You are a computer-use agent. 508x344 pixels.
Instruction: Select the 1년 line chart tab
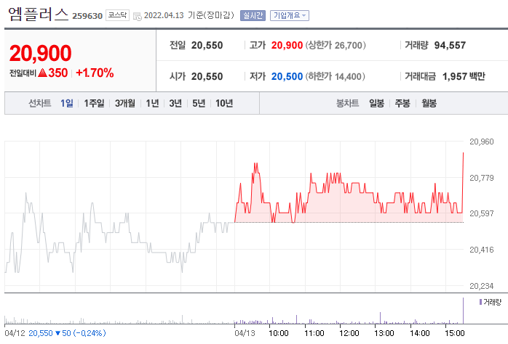click(152, 103)
